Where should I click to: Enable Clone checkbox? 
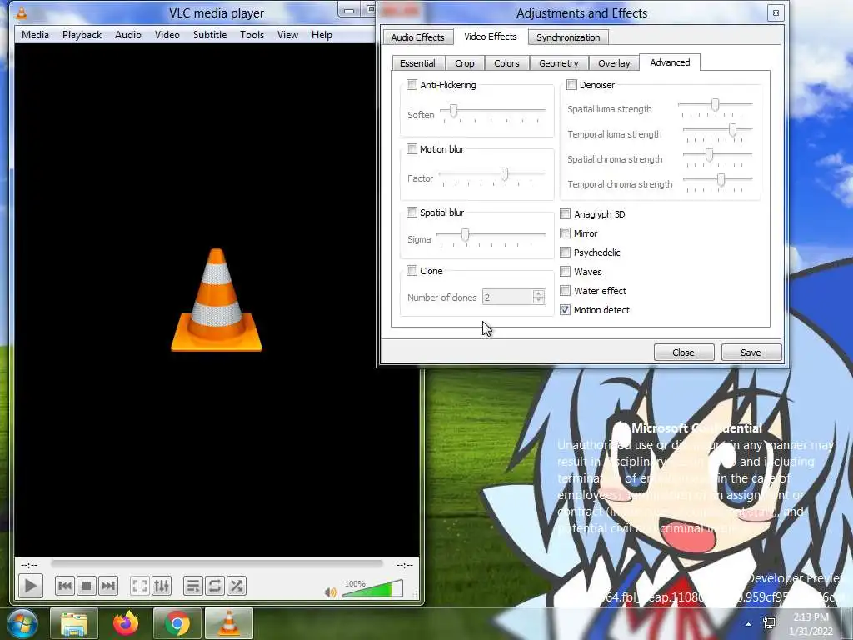pyautogui.click(x=412, y=271)
